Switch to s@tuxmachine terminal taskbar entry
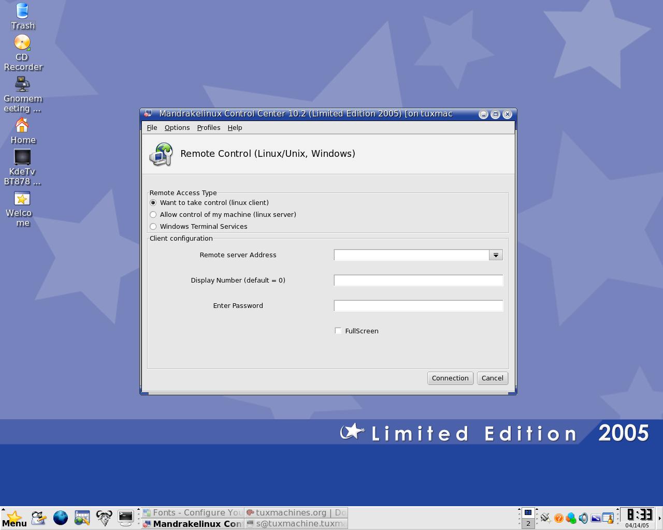The width and height of the screenshot is (663, 530). [x=296, y=524]
